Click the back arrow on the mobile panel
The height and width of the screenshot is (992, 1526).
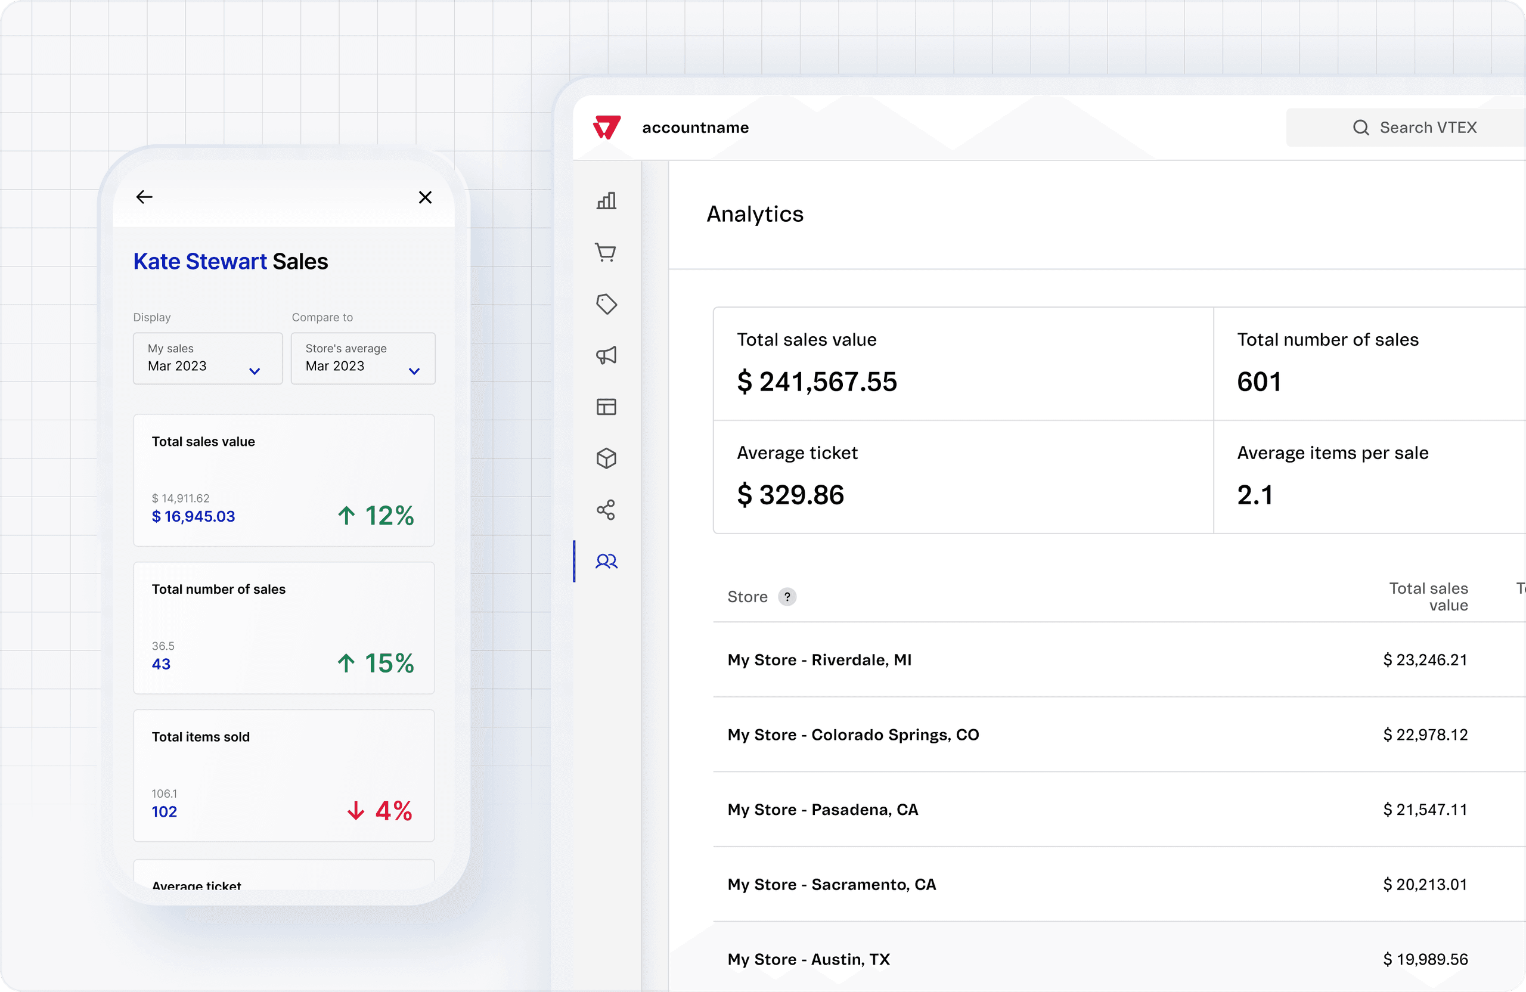144,197
